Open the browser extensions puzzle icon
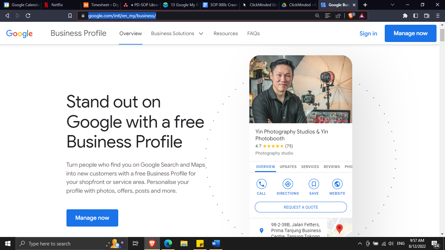Screen dimensions: 445x250 (405, 16)
